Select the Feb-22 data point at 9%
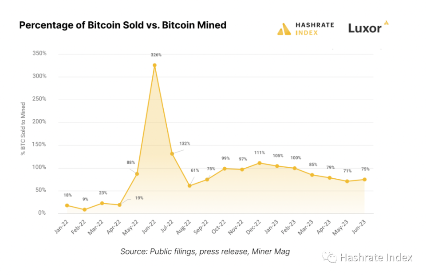This screenshot has height=275, width=426. [84, 209]
